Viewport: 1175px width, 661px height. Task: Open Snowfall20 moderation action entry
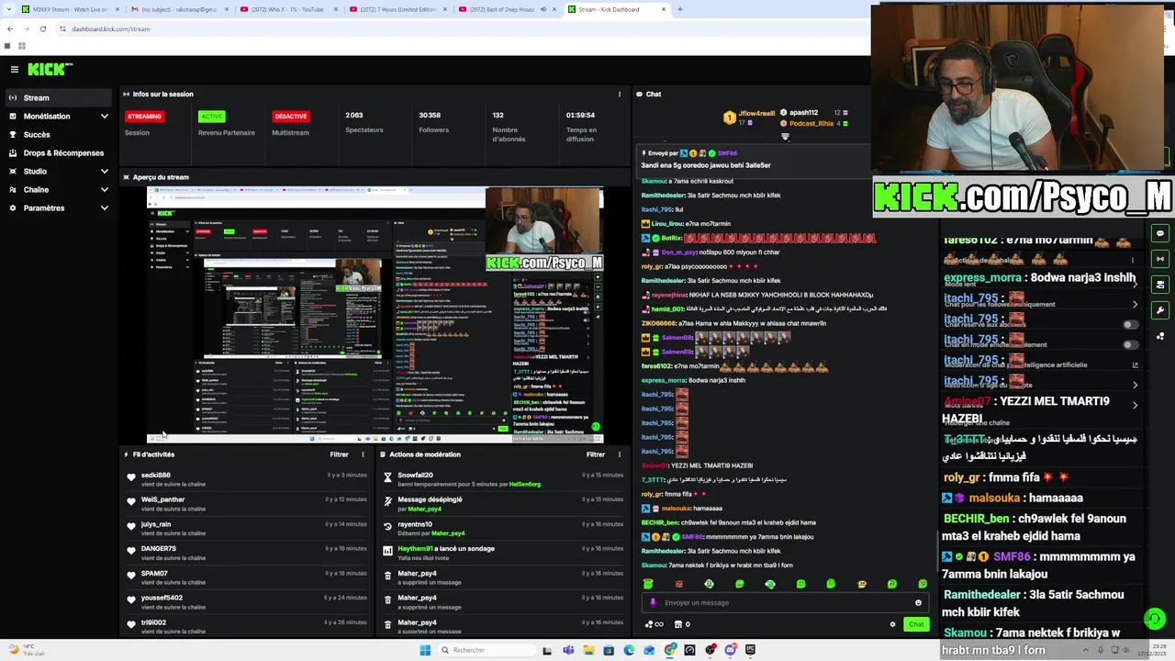[x=502, y=479]
